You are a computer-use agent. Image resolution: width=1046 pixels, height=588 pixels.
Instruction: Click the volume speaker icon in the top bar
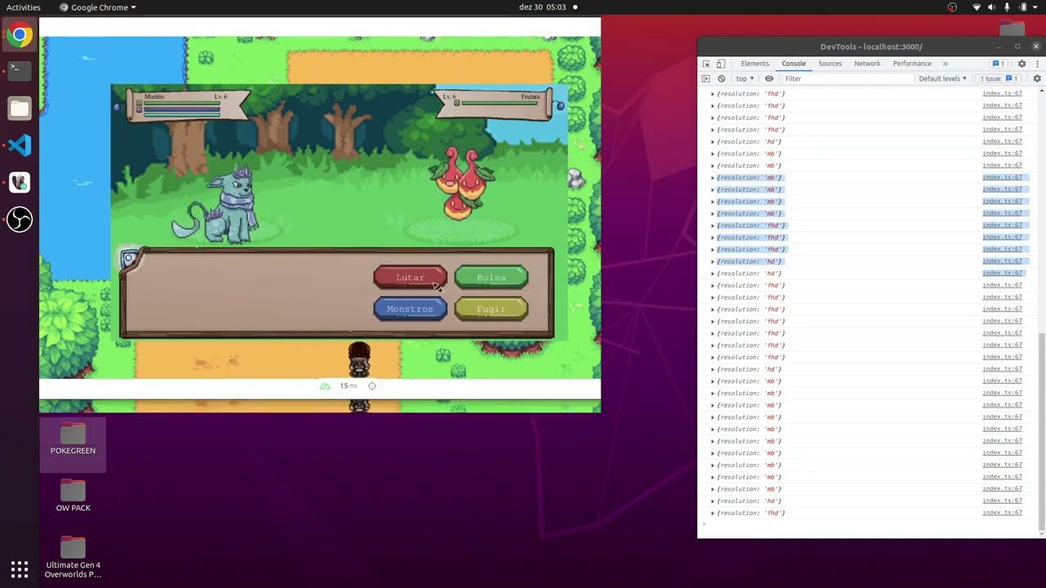991,7
